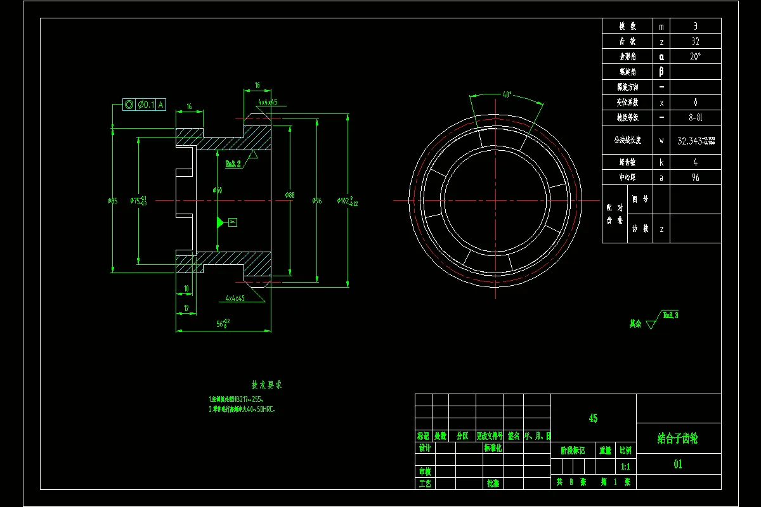Image resolution: width=761 pixels, height=507 pixels.
Task: Click material 45 in title block
Action: (593, 418)
